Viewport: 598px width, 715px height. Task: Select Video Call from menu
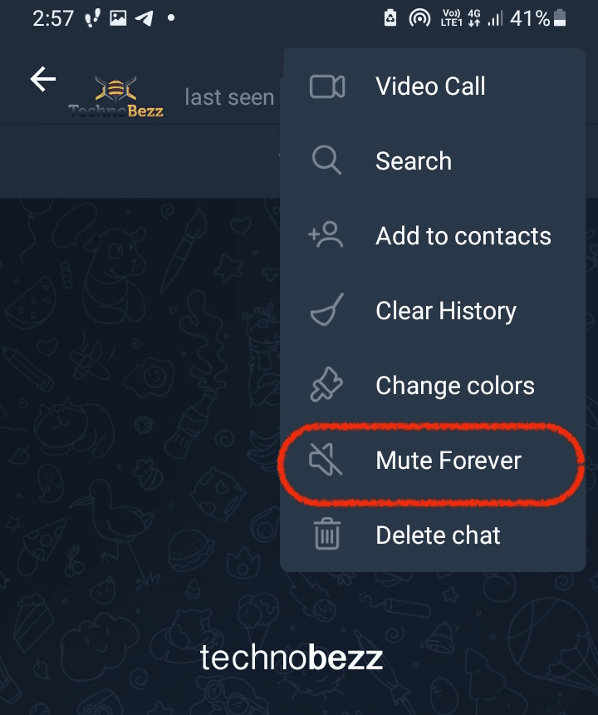432,86
